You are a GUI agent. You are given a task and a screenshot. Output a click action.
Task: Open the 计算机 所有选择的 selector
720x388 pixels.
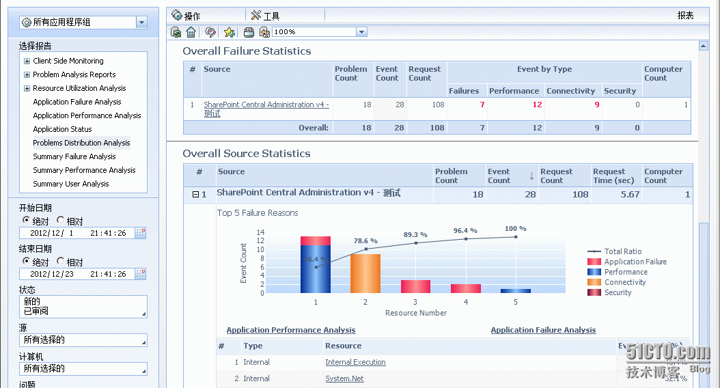(x=83, y=369)
